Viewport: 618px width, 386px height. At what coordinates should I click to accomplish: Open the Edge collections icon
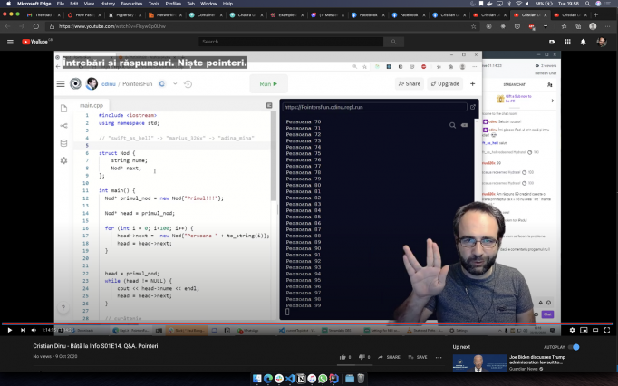click(578, 26)
